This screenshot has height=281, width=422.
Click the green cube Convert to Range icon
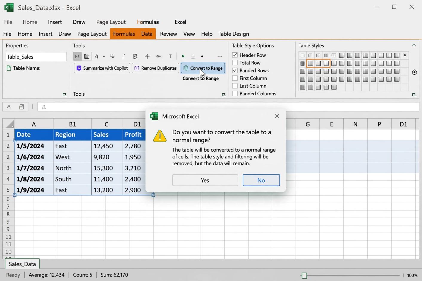(x=186, y=68)
